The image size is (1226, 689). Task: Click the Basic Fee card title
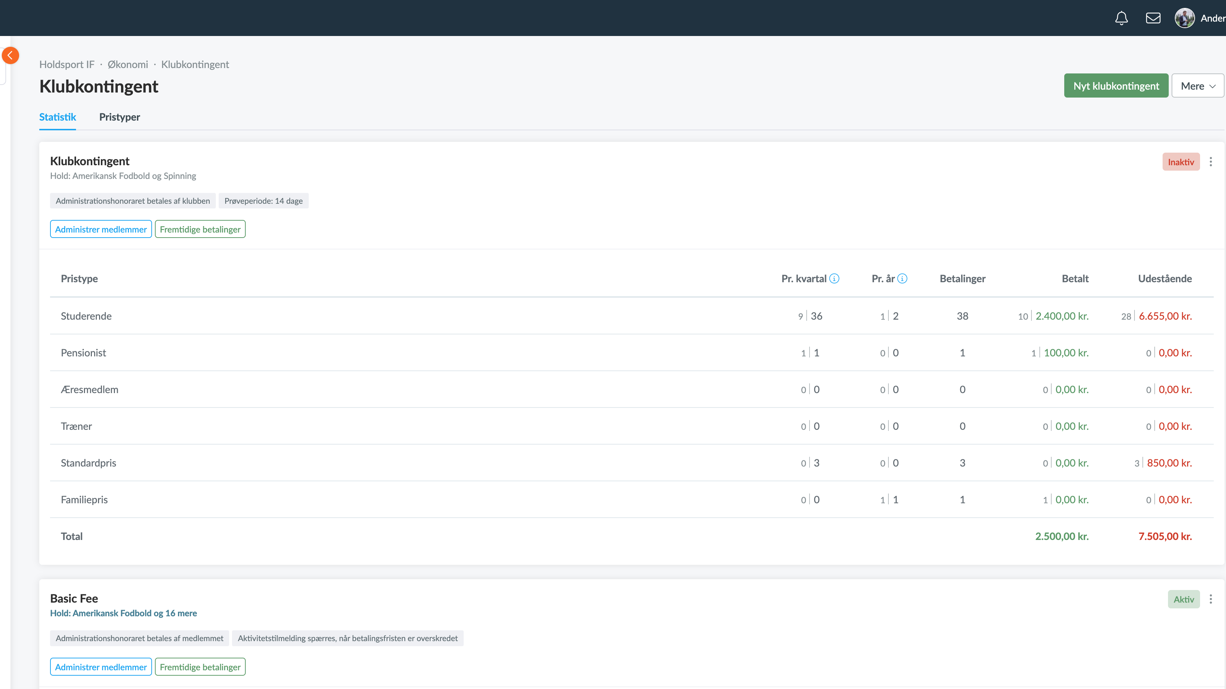(74, 598)
